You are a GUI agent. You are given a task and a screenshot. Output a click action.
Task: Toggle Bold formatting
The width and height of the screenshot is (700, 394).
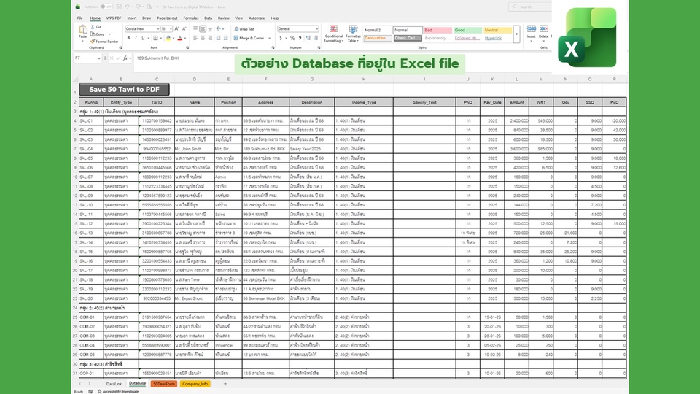(x=128, y=38)
